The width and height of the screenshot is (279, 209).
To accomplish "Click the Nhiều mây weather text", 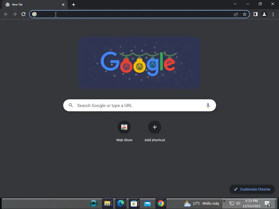I will [x=211, y=204].
